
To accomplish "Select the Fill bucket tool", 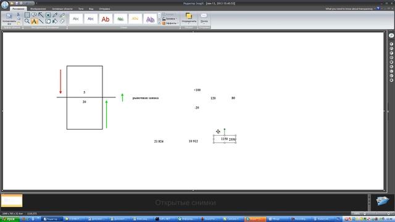I will click(x=55, y=22).
